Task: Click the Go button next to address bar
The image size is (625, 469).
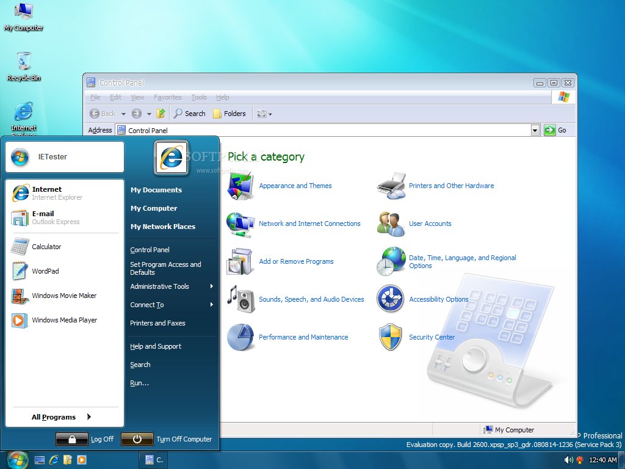Action: tap(555, 130)
